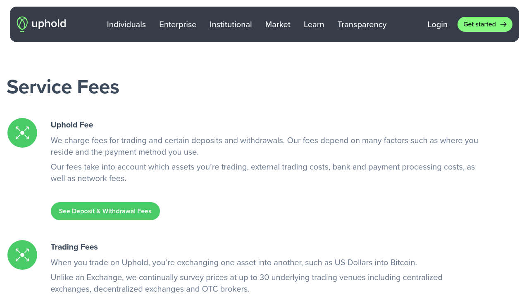This screenshot has height=297, width=529.
Task: Open the Enterprise menu
Action: [178, 25]
